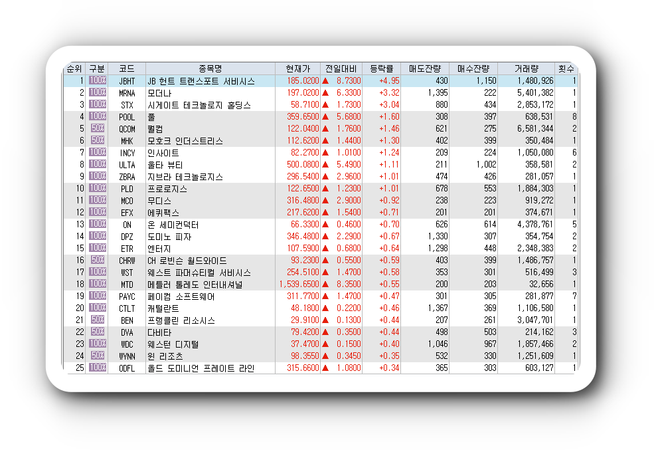Sort by the 순위 column header
Viewport: 654px width, 450px height.
coord(74,68)
